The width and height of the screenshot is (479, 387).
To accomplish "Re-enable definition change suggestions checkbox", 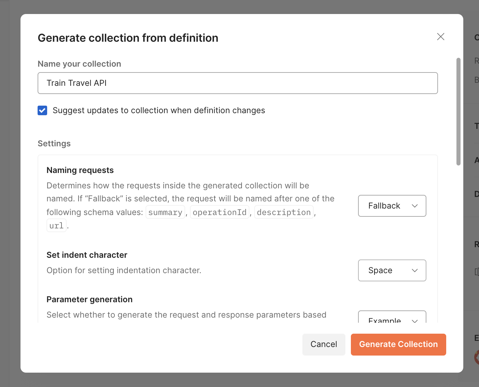I will point(42,110).
